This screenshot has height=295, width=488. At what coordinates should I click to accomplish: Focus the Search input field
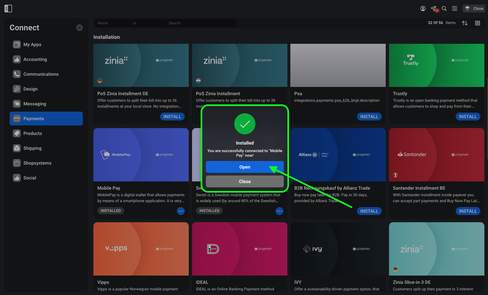coord(201,23)
